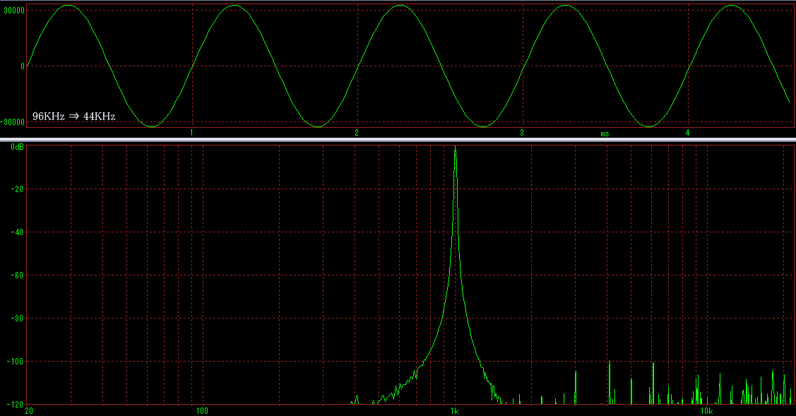796x416 pixels.
Task: Click the 'ms' time unit label
Action: [605, 134]
